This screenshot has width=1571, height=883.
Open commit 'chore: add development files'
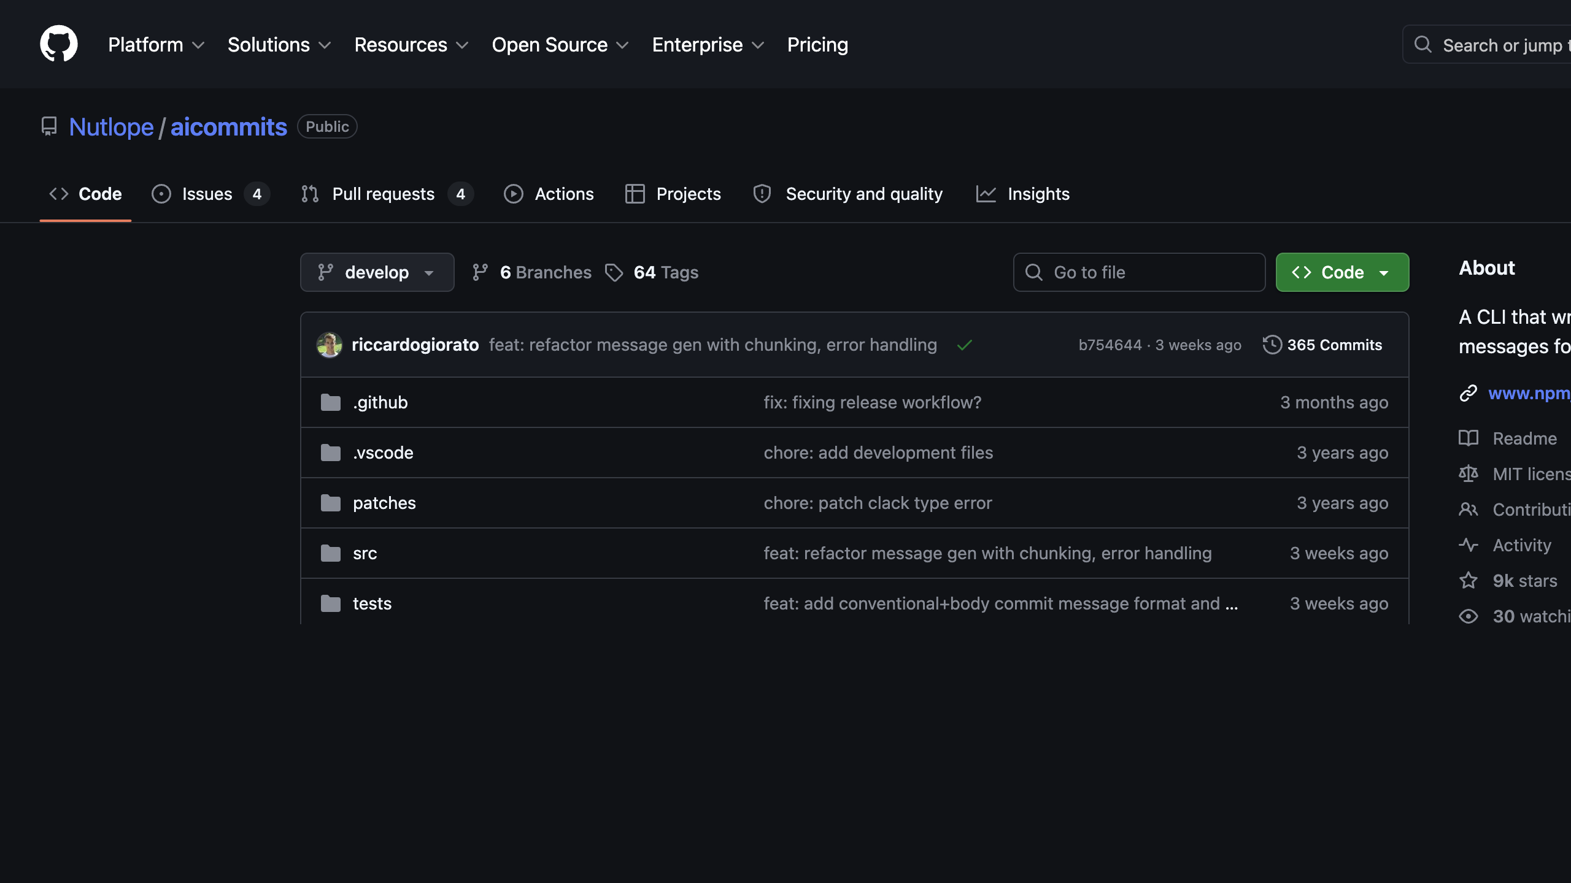878,453
